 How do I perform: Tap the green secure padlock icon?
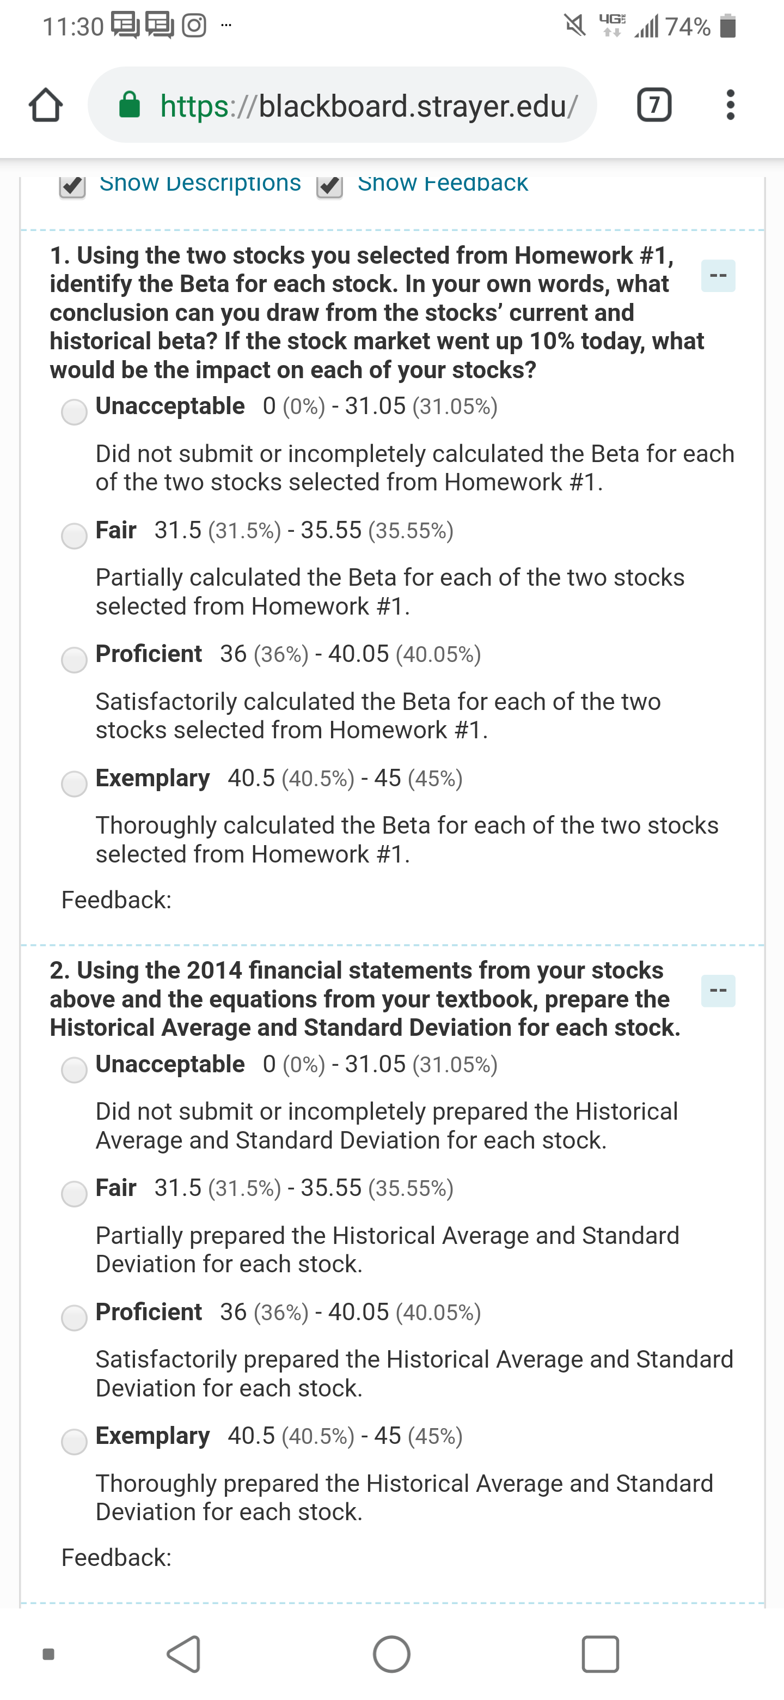coord(129,104)
